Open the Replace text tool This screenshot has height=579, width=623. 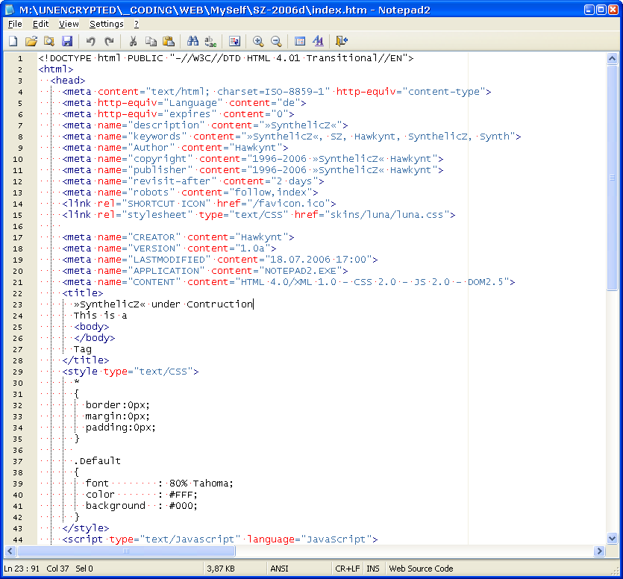click(x=210, y=41)
